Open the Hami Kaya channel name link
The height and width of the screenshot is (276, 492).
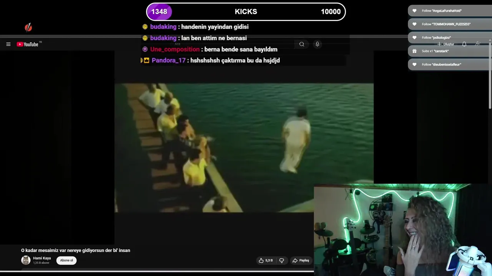42,258
